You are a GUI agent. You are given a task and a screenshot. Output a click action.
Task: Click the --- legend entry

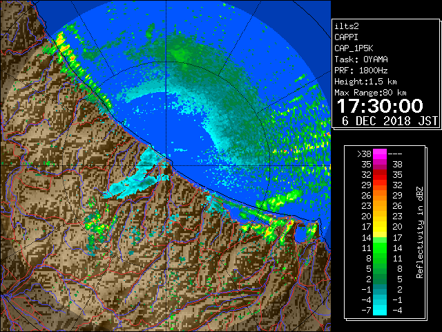(x=395, y=154)
